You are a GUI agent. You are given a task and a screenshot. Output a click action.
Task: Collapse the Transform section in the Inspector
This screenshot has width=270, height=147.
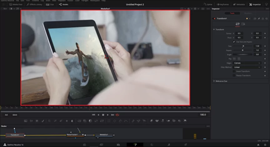click(x=214, y=29)
